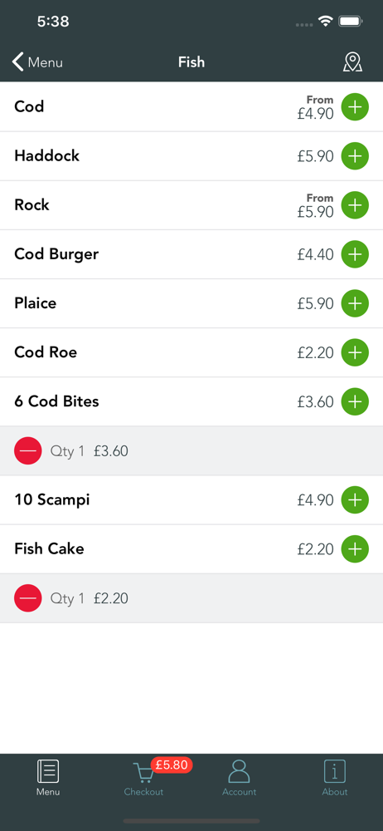Increase 6 Cod Bites quantity

pyautogui.click(x=355, y=401)
